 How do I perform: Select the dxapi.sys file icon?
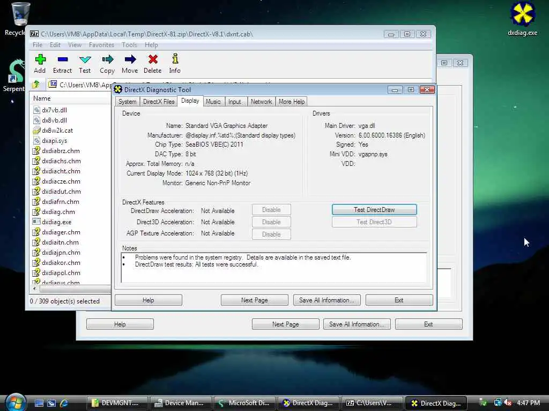click(x=36, y=141)
